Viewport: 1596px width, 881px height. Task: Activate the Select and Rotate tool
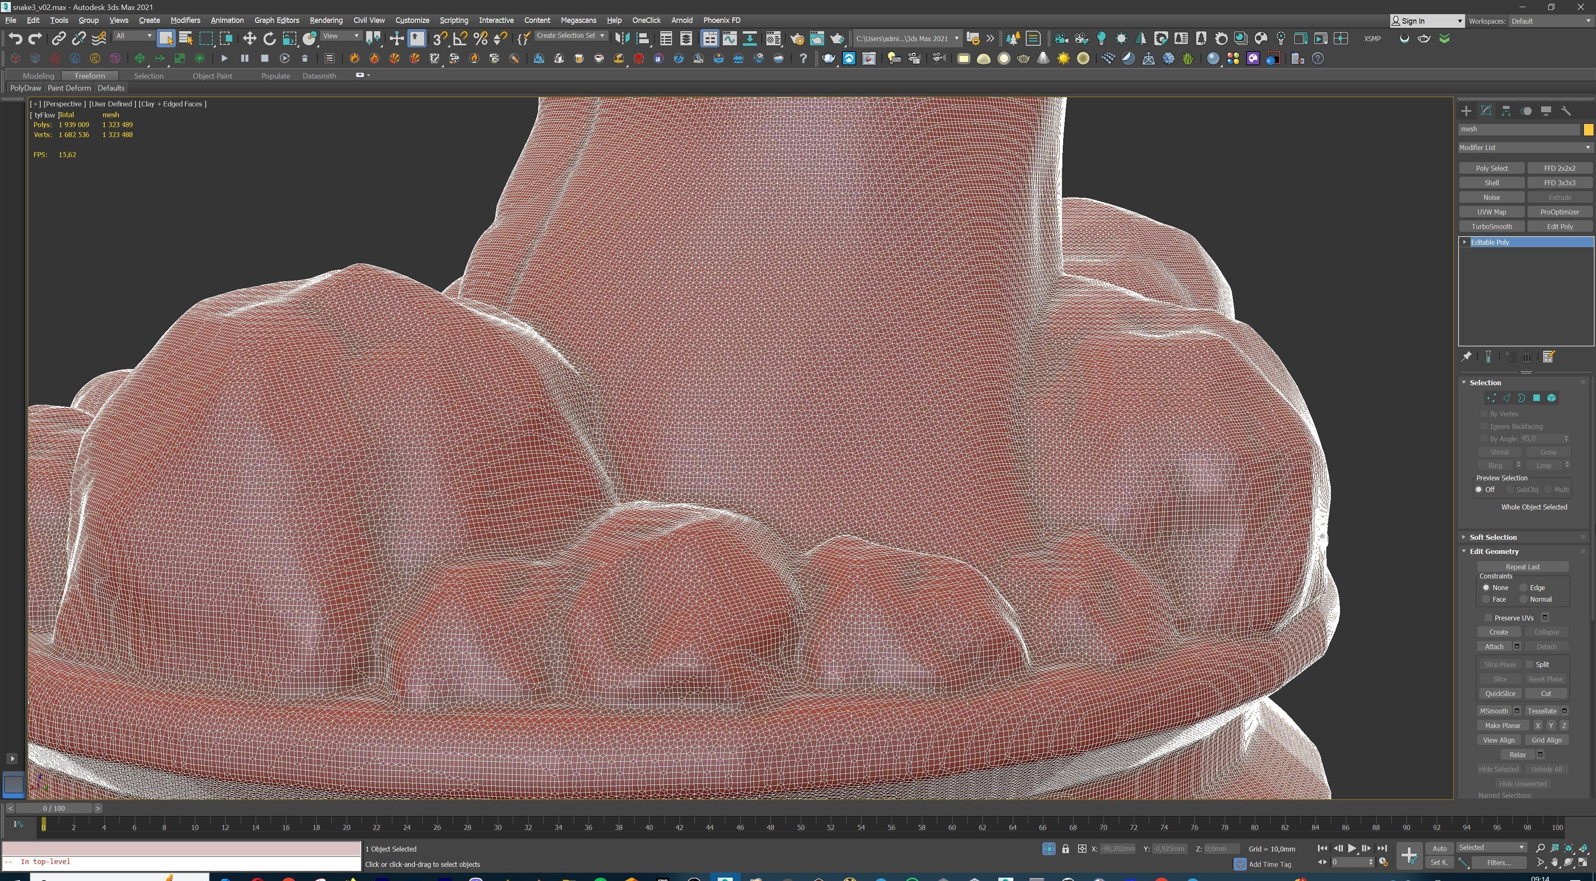pos(269,38)
